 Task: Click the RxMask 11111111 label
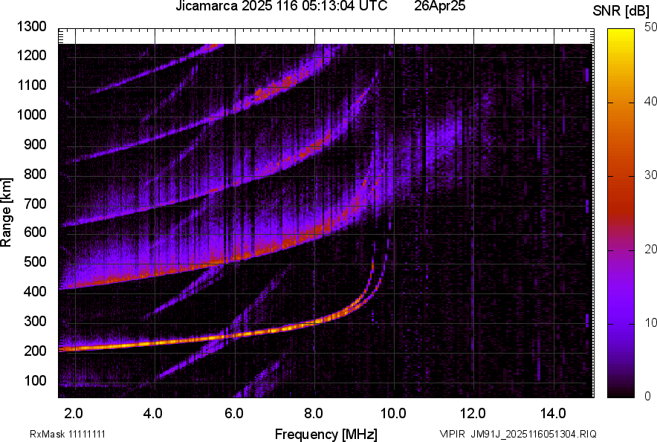click(x=68, y=434)
